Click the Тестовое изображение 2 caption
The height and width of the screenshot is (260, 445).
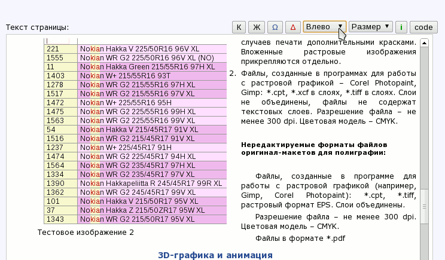pyautogui.click(x=86, y=233)
